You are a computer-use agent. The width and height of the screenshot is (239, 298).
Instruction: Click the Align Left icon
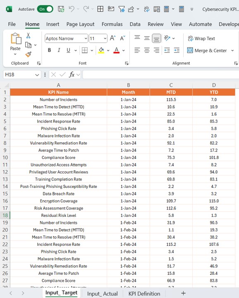[137, 50]
